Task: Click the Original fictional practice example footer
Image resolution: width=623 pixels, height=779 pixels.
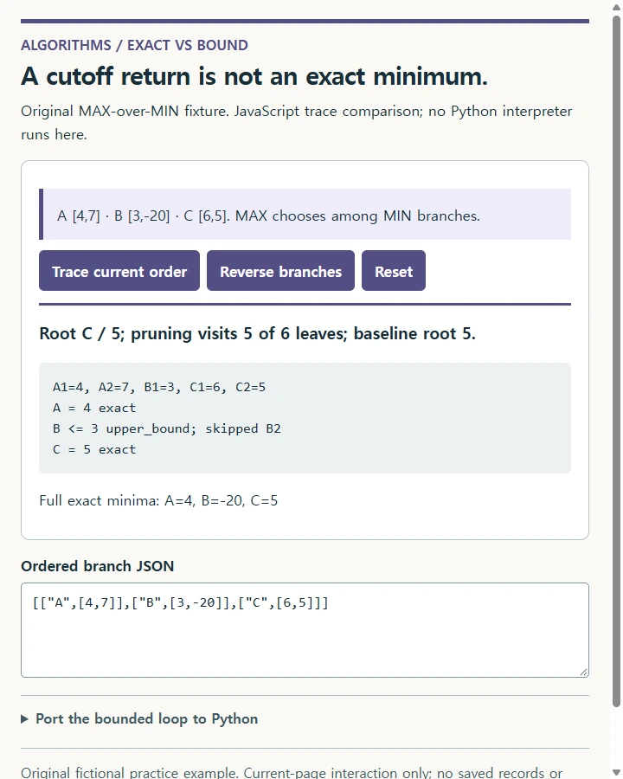Action: [x=292, y=773]
